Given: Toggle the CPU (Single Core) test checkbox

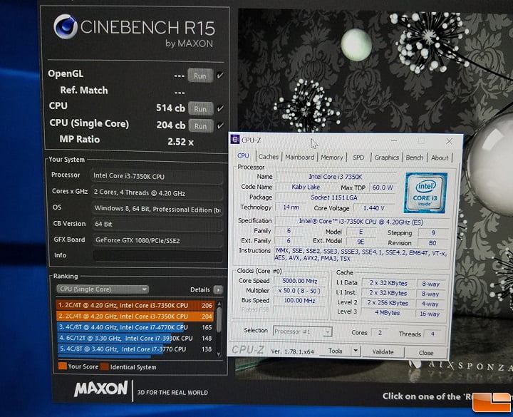Looking at the screenshot, I should [x=220, y=125].
